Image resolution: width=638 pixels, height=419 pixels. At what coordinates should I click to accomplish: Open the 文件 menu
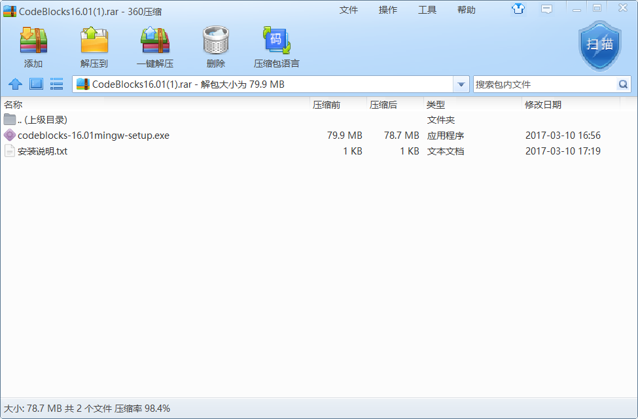pyautogui.click(x=349, y=10)
